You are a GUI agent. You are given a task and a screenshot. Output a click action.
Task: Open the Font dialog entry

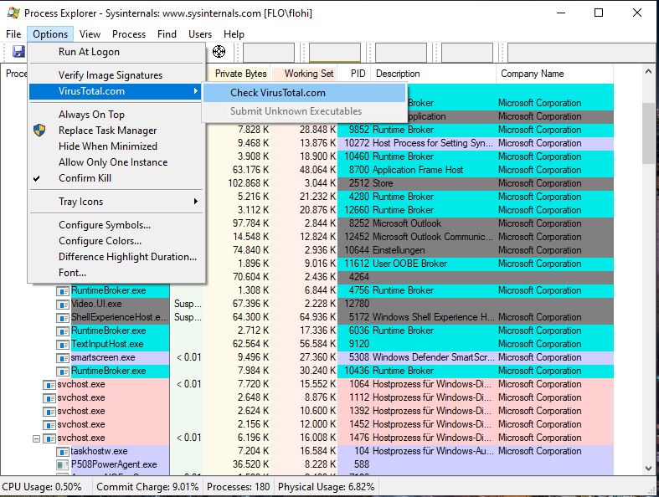(x=116, y=273)
